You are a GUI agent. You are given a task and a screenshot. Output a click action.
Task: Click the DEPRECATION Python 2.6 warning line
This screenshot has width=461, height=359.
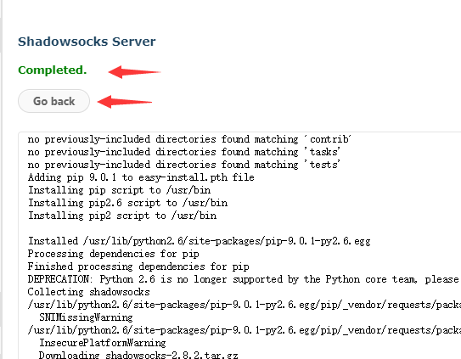pyautogui.click(x=244, y=279)
